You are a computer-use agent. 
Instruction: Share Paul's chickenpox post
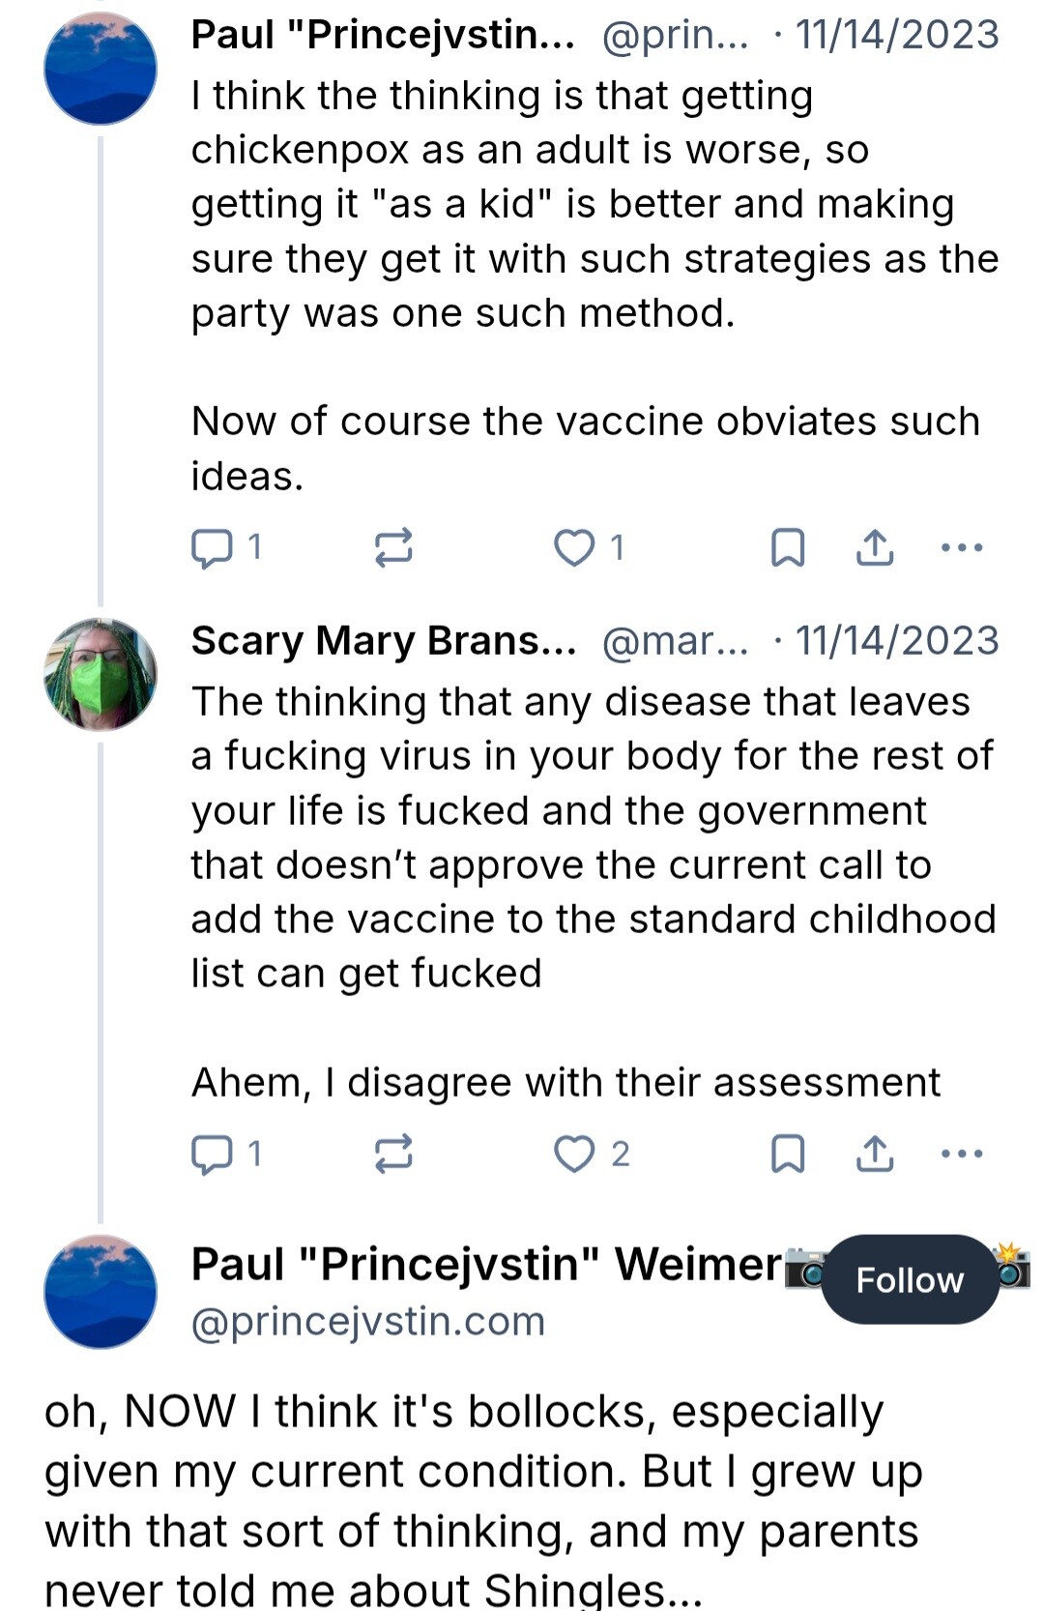875,548
